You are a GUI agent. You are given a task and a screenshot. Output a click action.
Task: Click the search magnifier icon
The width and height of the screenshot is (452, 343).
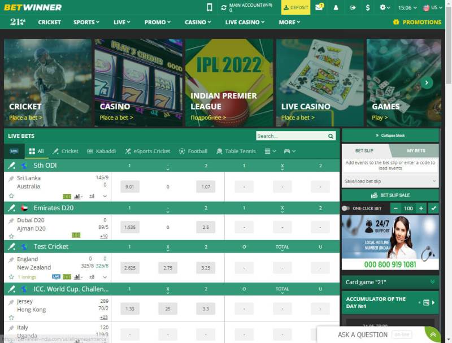click(x=331, y=136)
